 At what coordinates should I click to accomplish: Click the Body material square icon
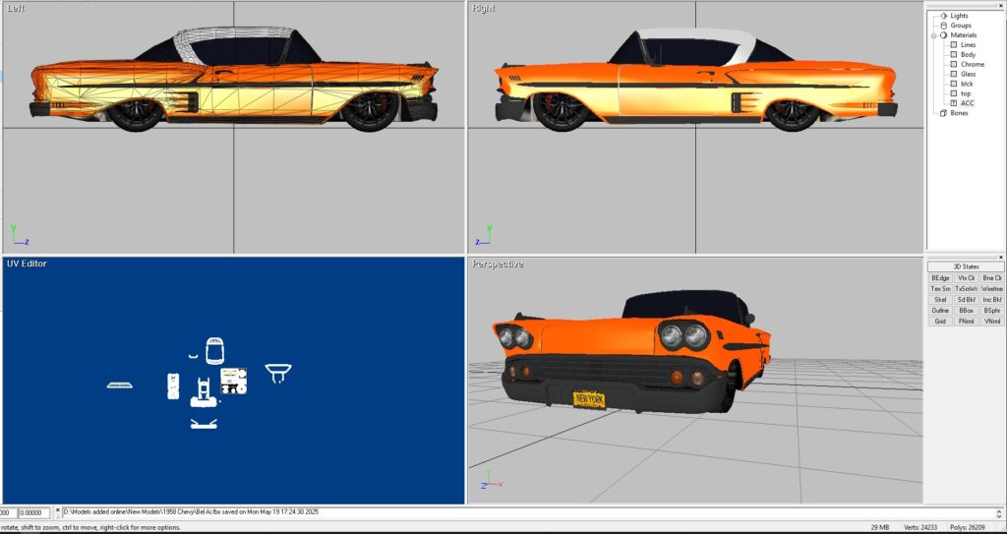point(953,54)
